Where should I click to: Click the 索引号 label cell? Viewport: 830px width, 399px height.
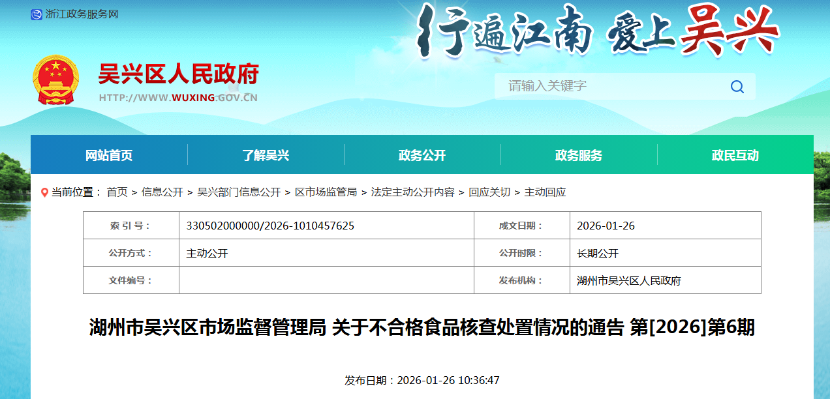point(131,226)
